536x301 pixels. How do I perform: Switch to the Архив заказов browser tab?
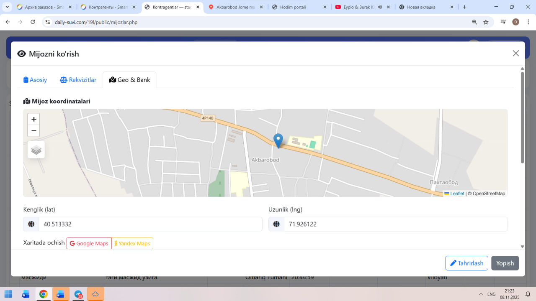pos(44,7)
